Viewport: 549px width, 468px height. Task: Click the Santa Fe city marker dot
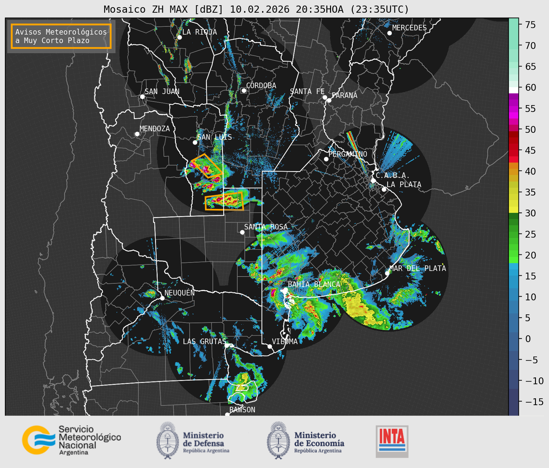point(325,97)
